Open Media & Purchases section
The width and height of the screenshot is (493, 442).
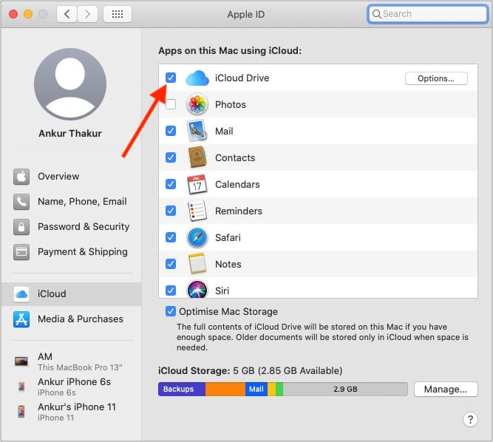(72, 319)
